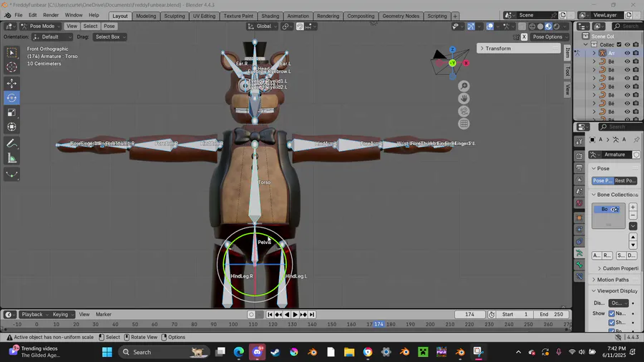Add bone collection with plus button

pyautogui.click(x=633, y=207)
